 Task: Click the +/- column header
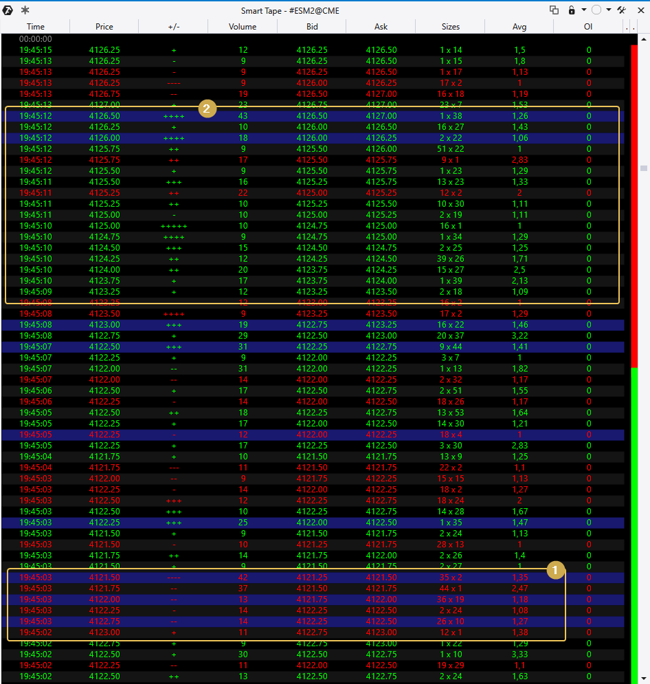point(173,27)
